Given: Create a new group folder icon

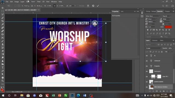Looking at the screenshot, I should pos(164,91).
